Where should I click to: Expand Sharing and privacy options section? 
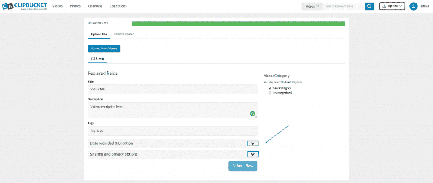pos(253,154)
